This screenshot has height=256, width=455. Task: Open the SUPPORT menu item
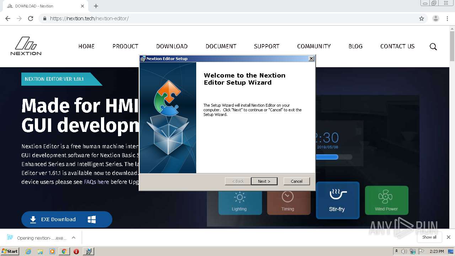coord(267,46)
